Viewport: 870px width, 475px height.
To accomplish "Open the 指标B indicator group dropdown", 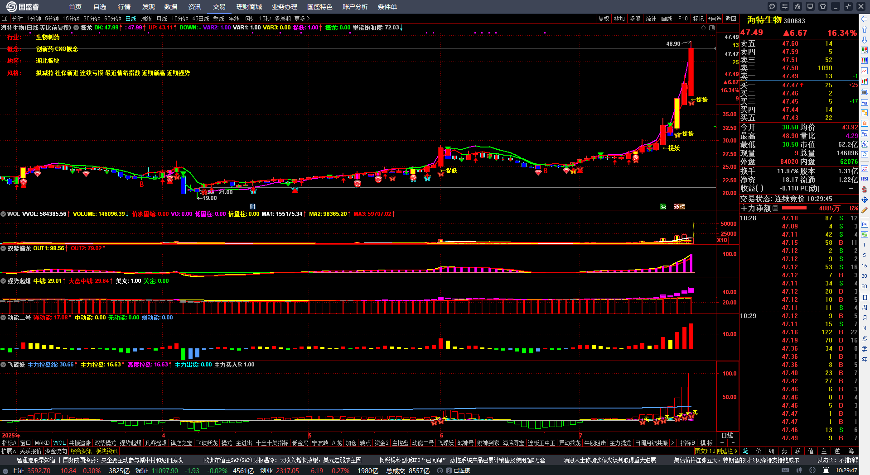I will 687,443.
